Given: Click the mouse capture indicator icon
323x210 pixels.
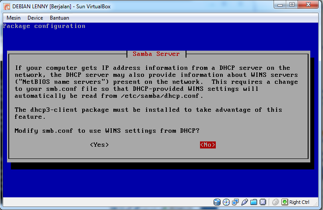Looking at the screenshot, I should [x=275, y=202].
